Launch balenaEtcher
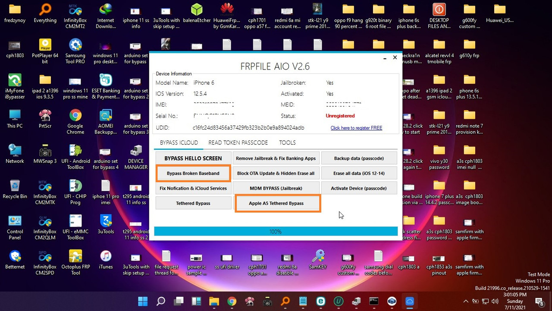 (x=196, y=12)
